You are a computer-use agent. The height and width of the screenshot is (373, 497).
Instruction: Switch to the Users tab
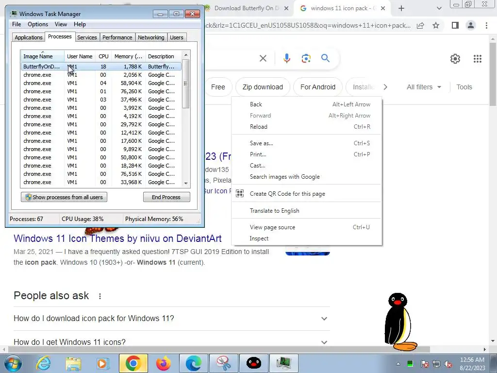[177, 37]
